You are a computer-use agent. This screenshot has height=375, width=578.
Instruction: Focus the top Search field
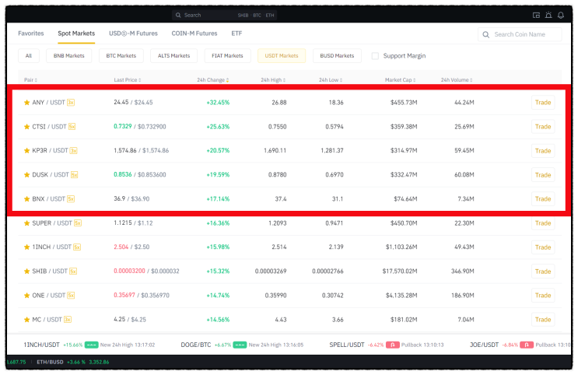coord(224,15)
